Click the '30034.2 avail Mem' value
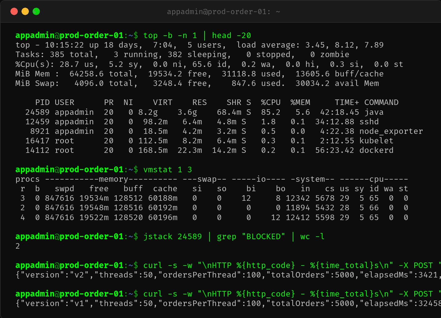Viewport: 441px width, 318px height. click(337, 83)
